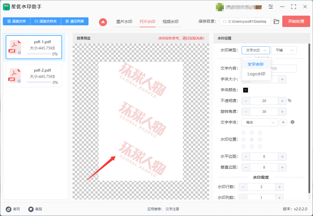Decrease opacity with minus button
This screenshot has height=216, width=313.
click(246, 101)
